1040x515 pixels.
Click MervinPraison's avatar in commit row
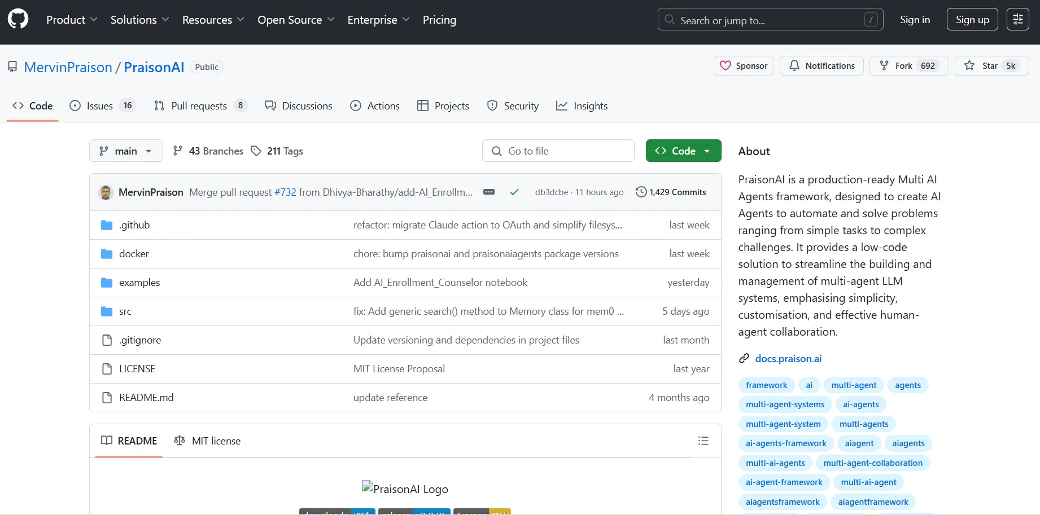click(106, 192)
